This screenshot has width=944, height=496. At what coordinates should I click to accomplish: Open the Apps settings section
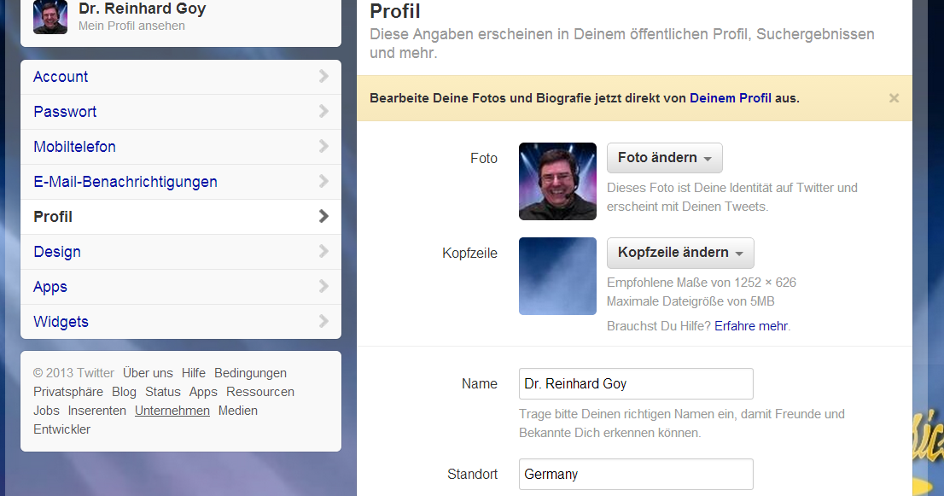coord(181,287)
